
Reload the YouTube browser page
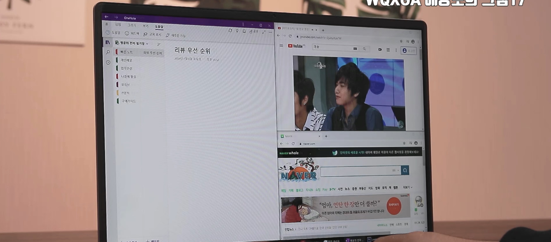(290, 36)
